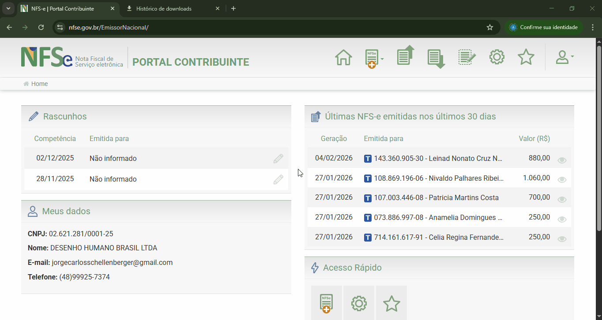Switch to Histórico de downloads tab
602x320 pixels.
click(163, 9)
